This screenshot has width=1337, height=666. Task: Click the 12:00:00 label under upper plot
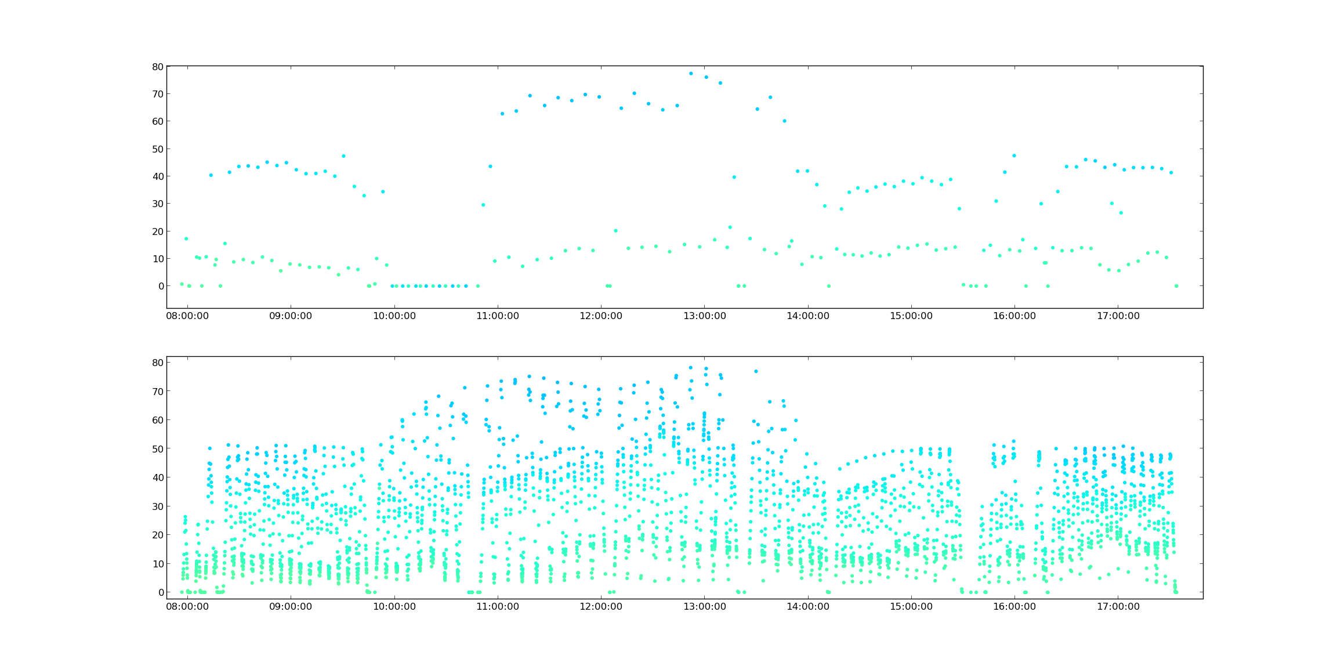click(601, 316)
